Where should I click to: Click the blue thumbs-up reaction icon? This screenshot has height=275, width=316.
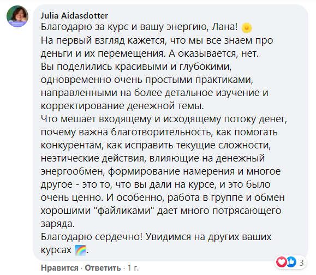click(x=291, y=262)
